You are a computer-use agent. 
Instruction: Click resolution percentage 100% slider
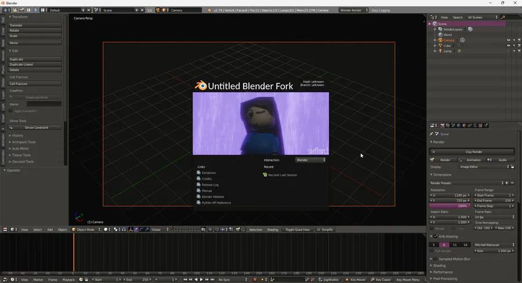(x=449, y=206)
